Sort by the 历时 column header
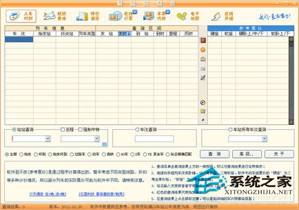 (x=189, y=34)
